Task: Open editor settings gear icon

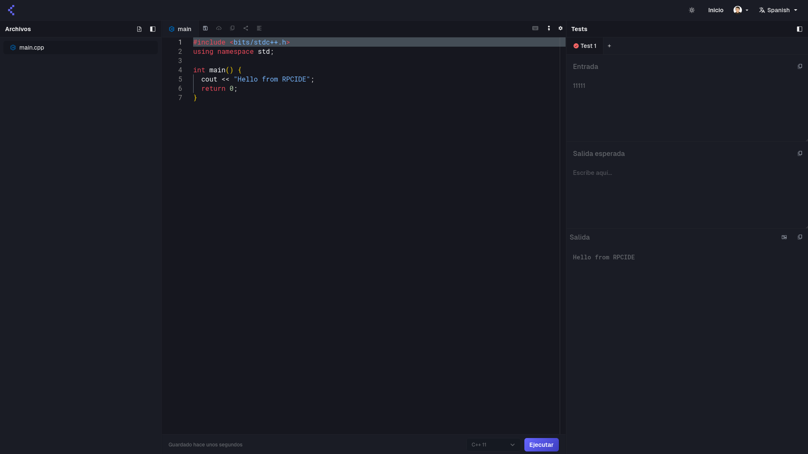Action: 561,29
